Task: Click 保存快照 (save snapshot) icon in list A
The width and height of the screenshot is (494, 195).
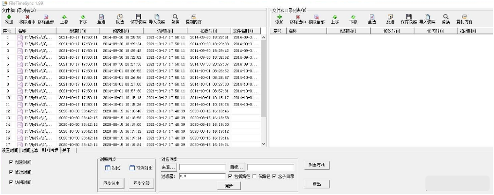Action: coord(138,17)
